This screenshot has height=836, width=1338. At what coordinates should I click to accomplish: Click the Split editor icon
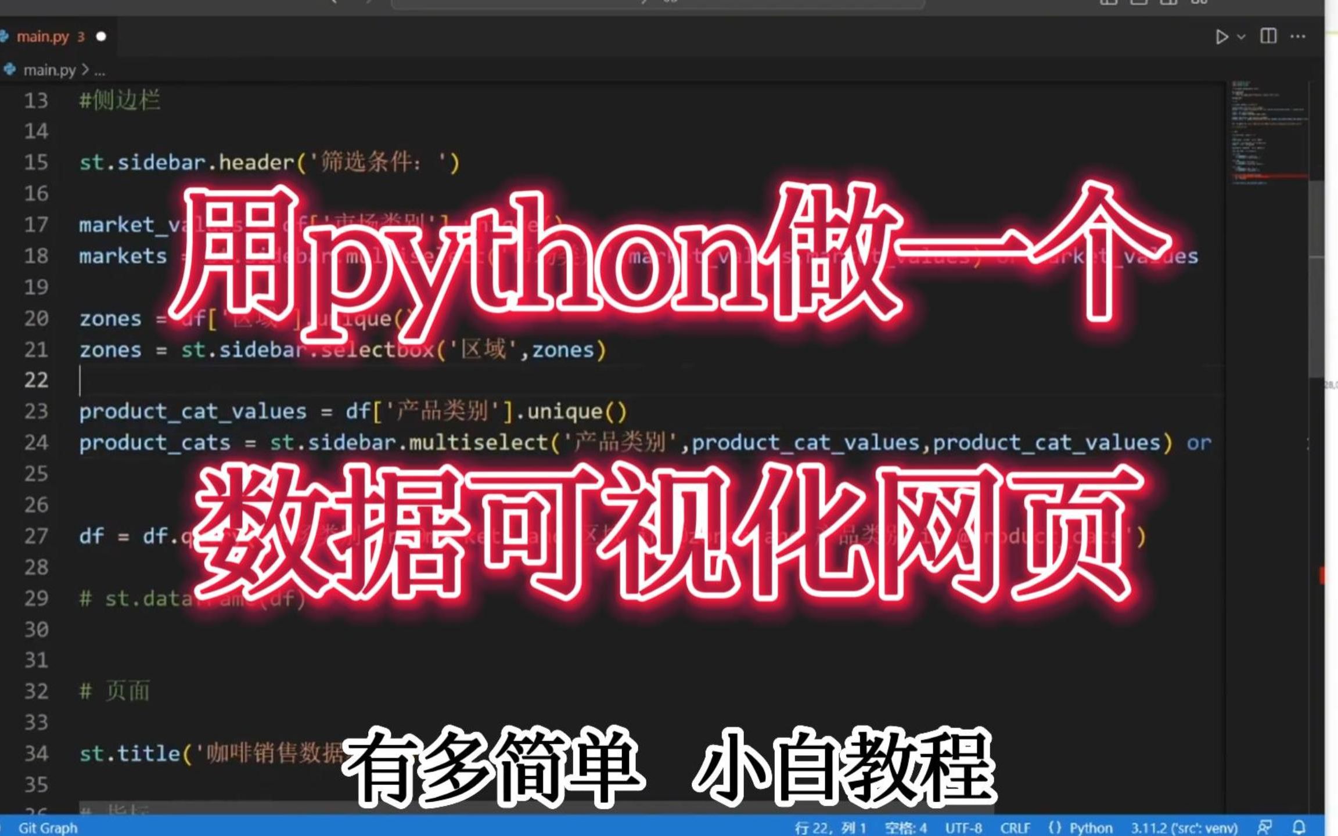tap(1269, 37)
